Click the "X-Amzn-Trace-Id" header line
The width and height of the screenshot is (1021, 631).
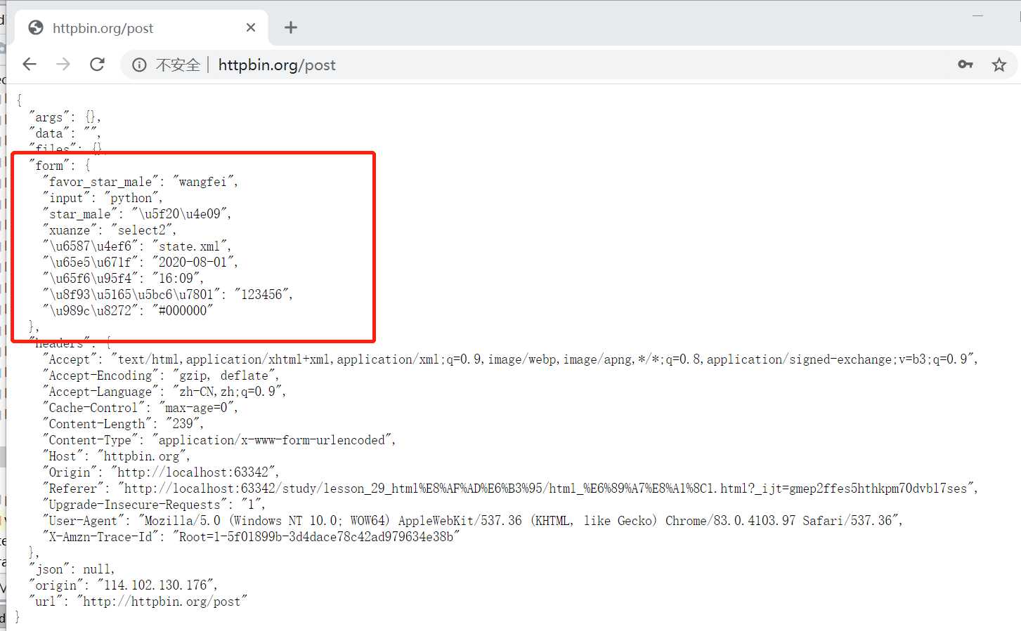[x=251, y=537]
